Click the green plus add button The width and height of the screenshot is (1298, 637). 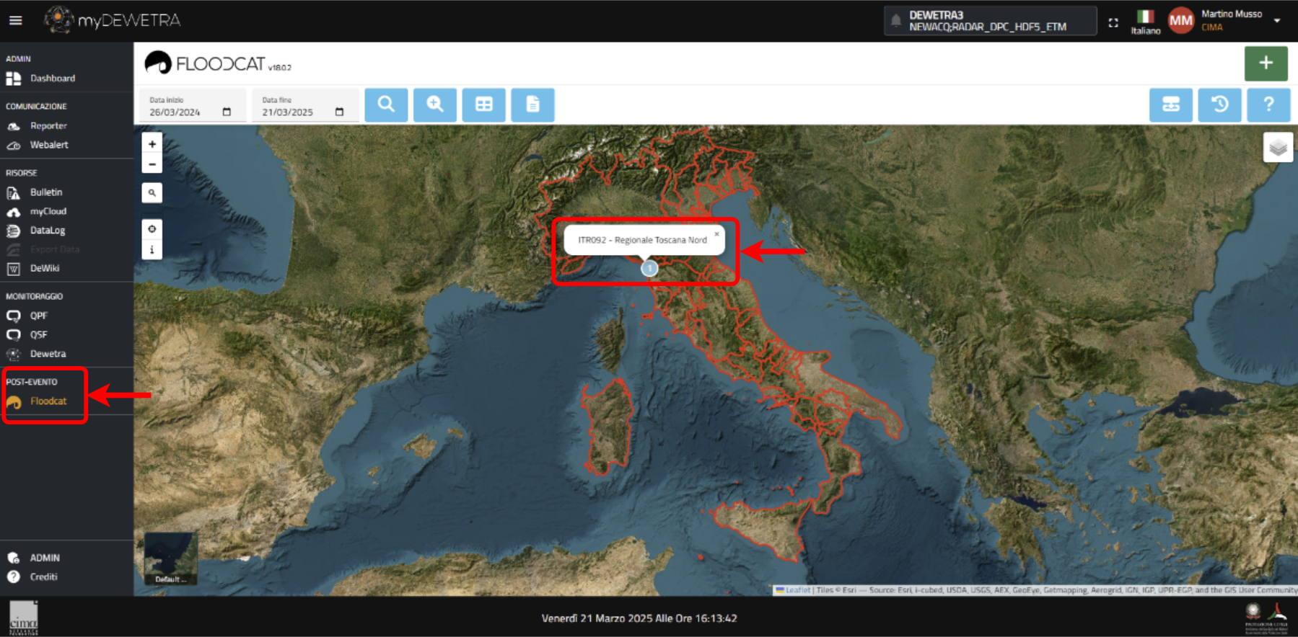1266,63
